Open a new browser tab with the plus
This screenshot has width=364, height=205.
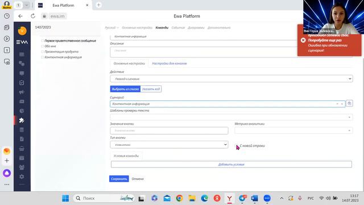click(98, 5)
